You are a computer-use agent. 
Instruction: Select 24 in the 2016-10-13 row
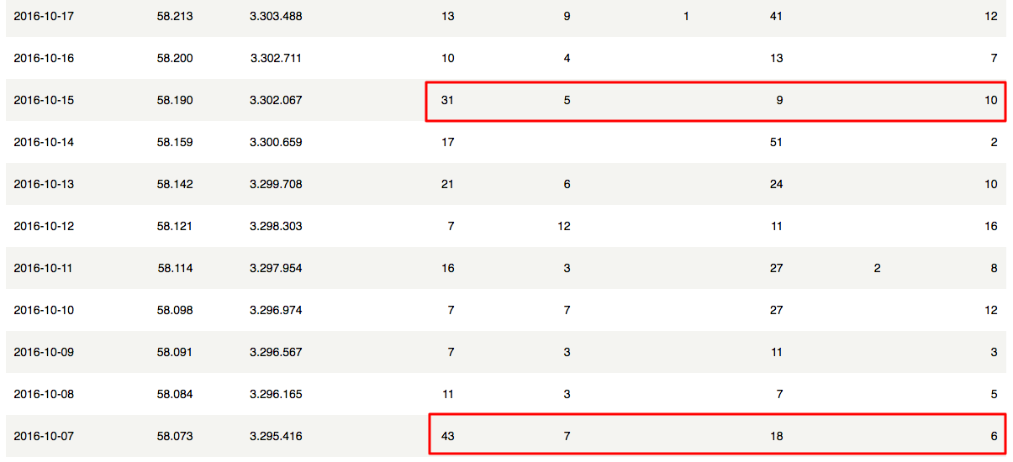(x=776, y=184)
